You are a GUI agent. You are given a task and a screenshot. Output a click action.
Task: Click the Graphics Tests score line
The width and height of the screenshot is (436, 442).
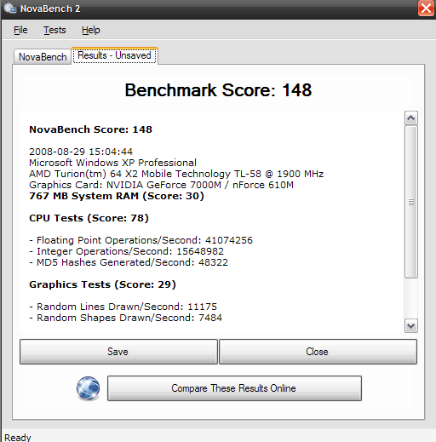coord(102,284)
